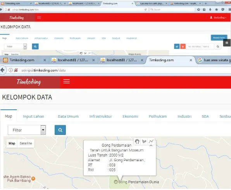Click the back arrow in enlarged browser

tap(3, 70)
